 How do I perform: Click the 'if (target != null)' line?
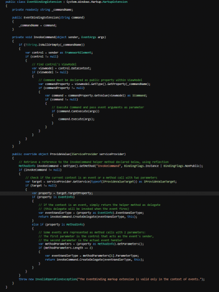(41, 185)
